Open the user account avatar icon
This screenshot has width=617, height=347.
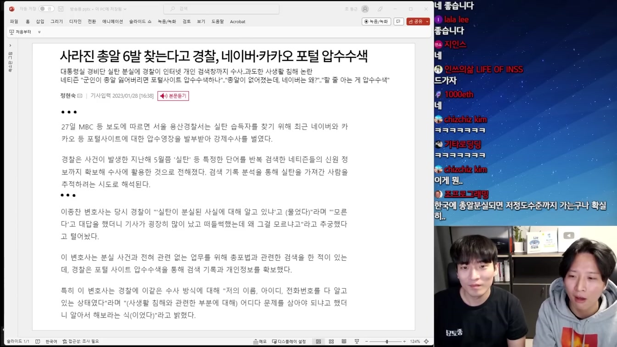[x=365, y=9]
